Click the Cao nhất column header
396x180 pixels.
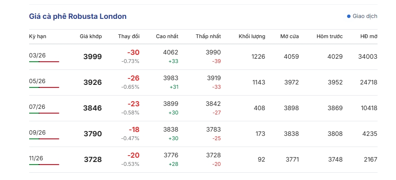(x=167, y=36)
